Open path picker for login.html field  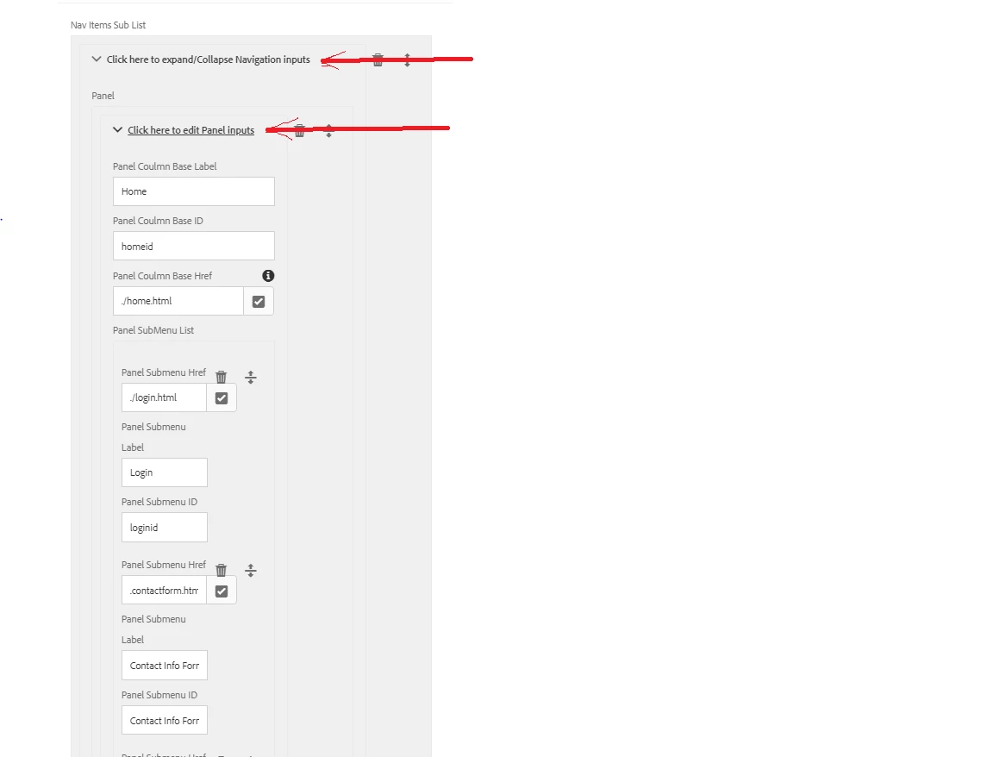222,397
